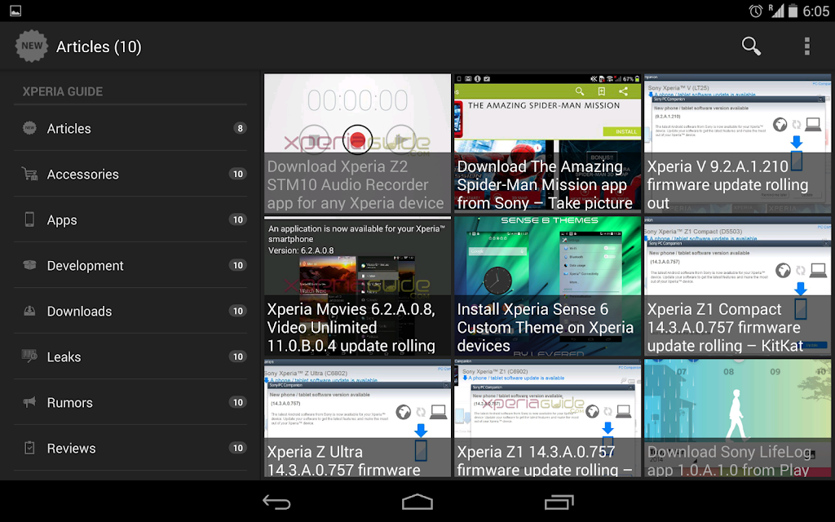Open Install Xperia Sense 6 Custom Theme article

[547, 286]
